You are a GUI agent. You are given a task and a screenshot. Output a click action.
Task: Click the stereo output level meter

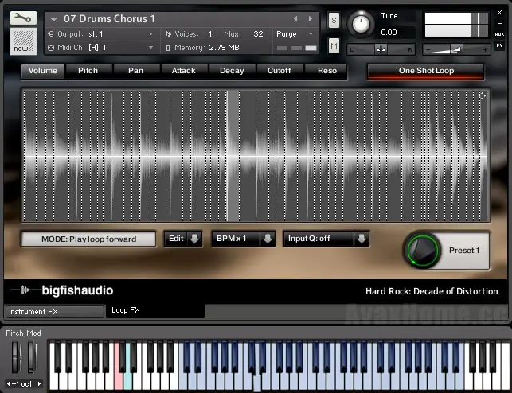click(456, 25)
